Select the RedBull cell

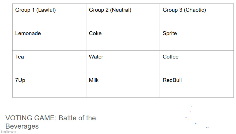click(x=197, y=86)
